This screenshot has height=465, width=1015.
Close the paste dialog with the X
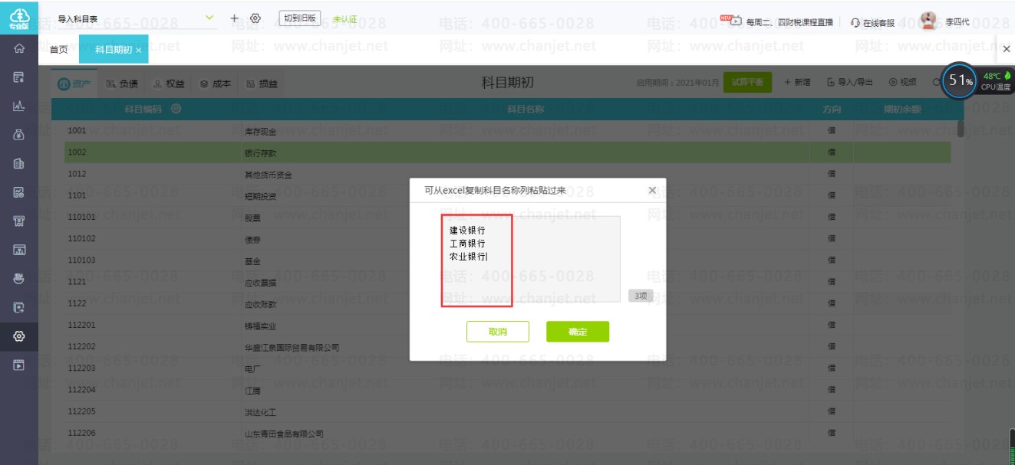[x=652, y=190]
